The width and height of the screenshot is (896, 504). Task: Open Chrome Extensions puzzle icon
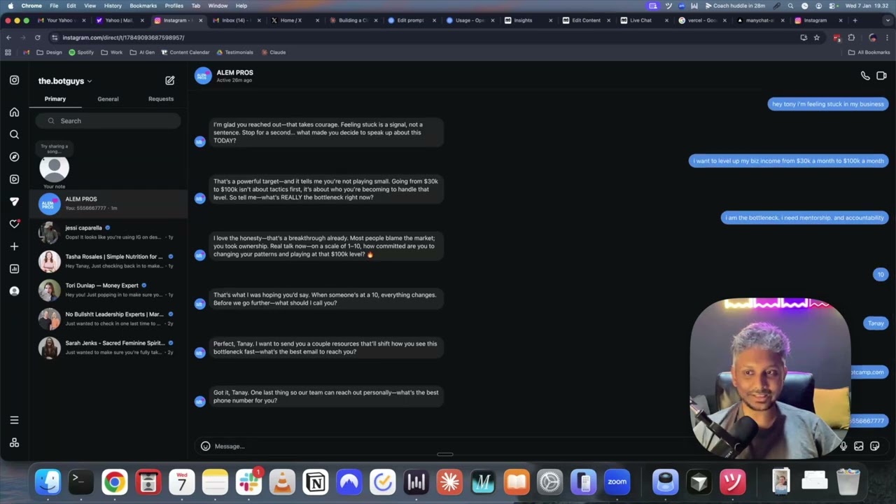pos(851,38)
